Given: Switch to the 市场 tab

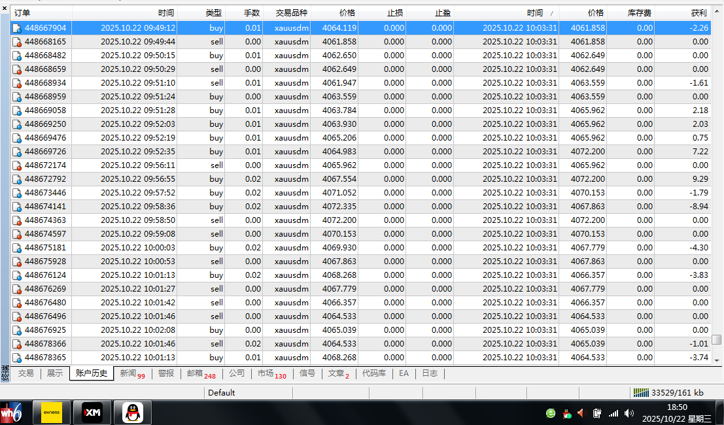Looking at the screenshot, I should (271, 373).
